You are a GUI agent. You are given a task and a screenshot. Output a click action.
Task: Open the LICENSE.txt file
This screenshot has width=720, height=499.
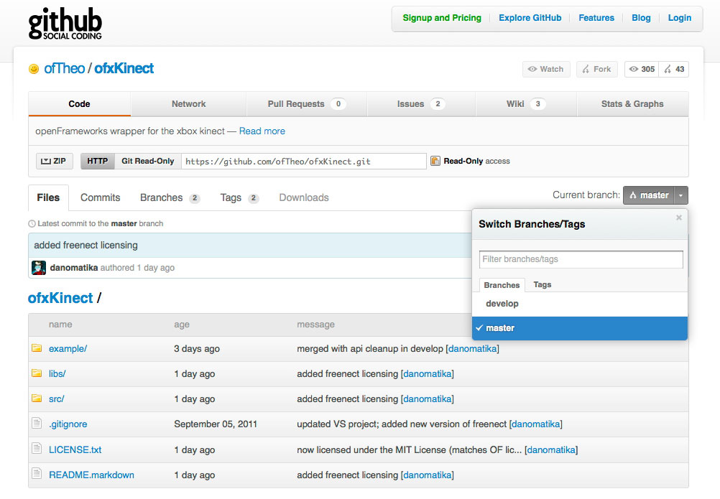point(75,450)
